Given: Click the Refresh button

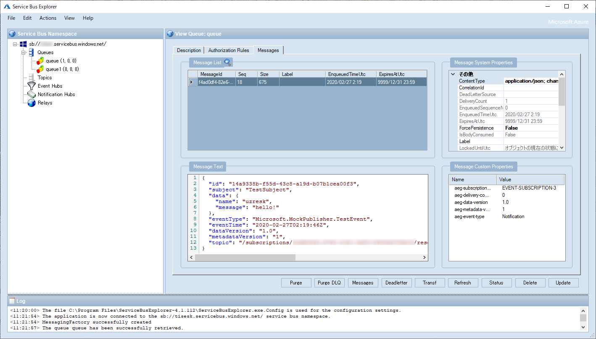Looking at the screenshot, I should [463, 283].
